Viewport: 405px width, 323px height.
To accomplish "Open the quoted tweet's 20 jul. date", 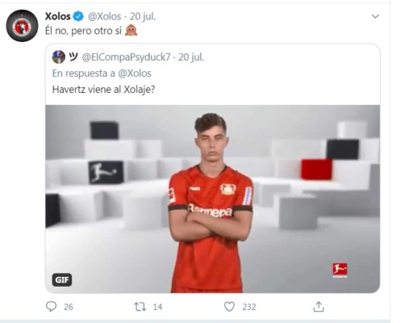I will (x=191, y=57).
